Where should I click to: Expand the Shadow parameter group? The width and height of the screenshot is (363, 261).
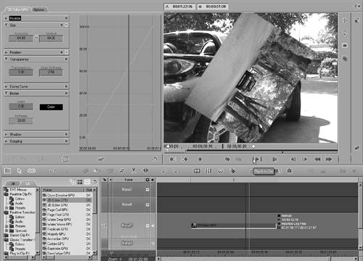pos(7,134)
